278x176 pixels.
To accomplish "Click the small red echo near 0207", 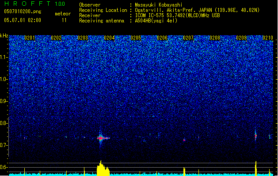I will click(184, 140).
